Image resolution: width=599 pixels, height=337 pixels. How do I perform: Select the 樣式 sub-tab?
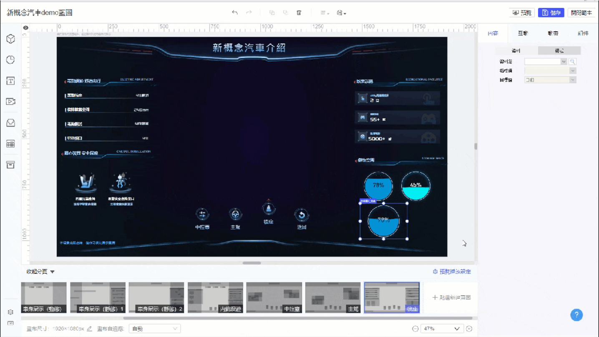559,51
